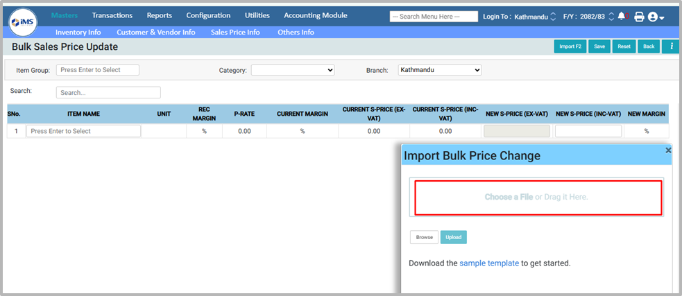Click the Choose a File drop area
The image size is (682, 296).
(537, 198)
